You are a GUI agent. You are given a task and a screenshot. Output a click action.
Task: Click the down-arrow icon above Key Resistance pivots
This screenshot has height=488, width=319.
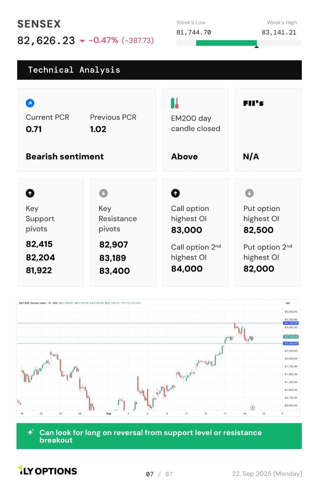click(x=103, y=193)
